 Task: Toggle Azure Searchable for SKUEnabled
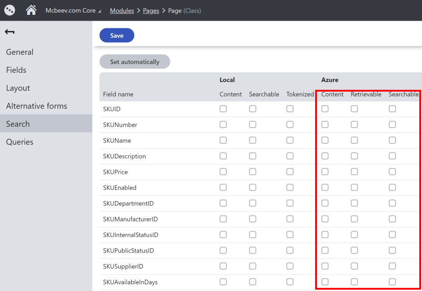point(392,187)
